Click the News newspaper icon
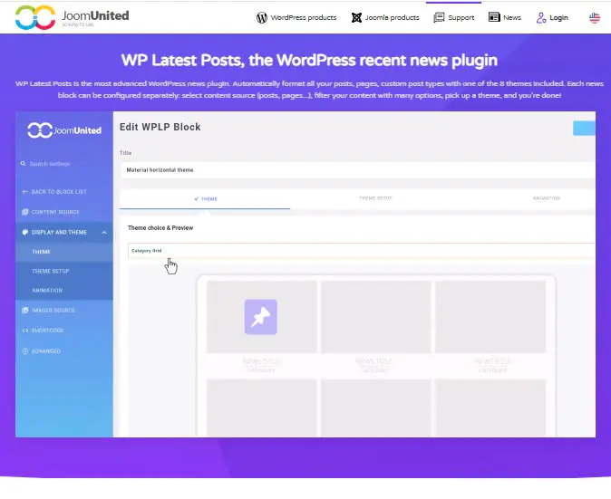Viewport: 611px width, 499px height. [494, 17]
